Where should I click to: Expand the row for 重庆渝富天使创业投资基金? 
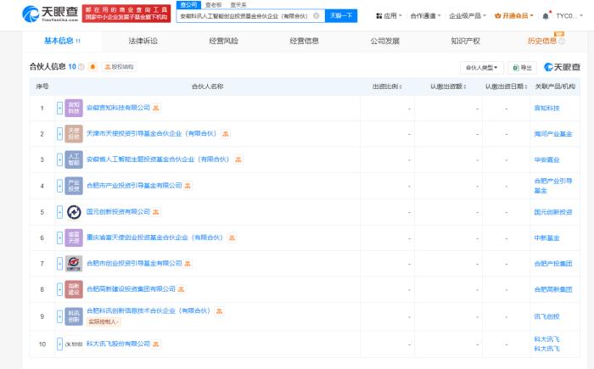[x=59, y=238]
